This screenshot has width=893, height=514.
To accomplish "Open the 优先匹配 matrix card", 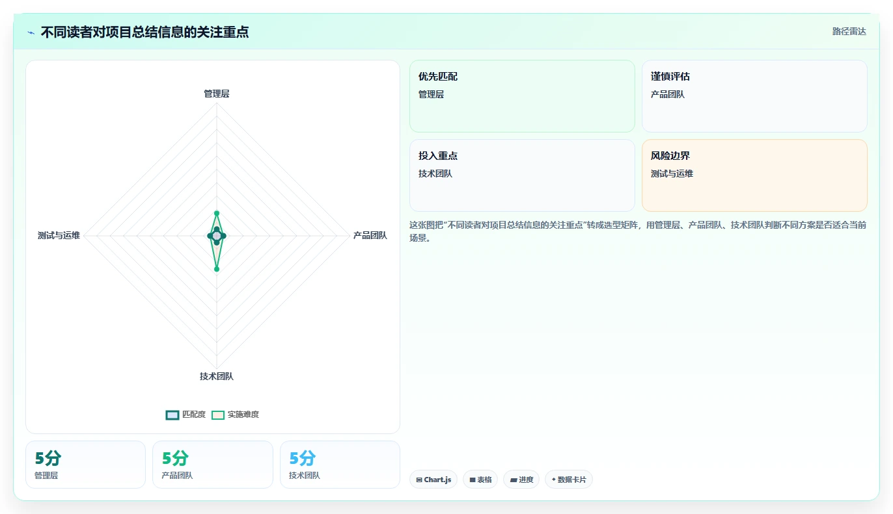I will tap(522, 96).
